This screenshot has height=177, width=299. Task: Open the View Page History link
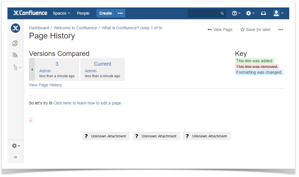(x=45, y=85)
